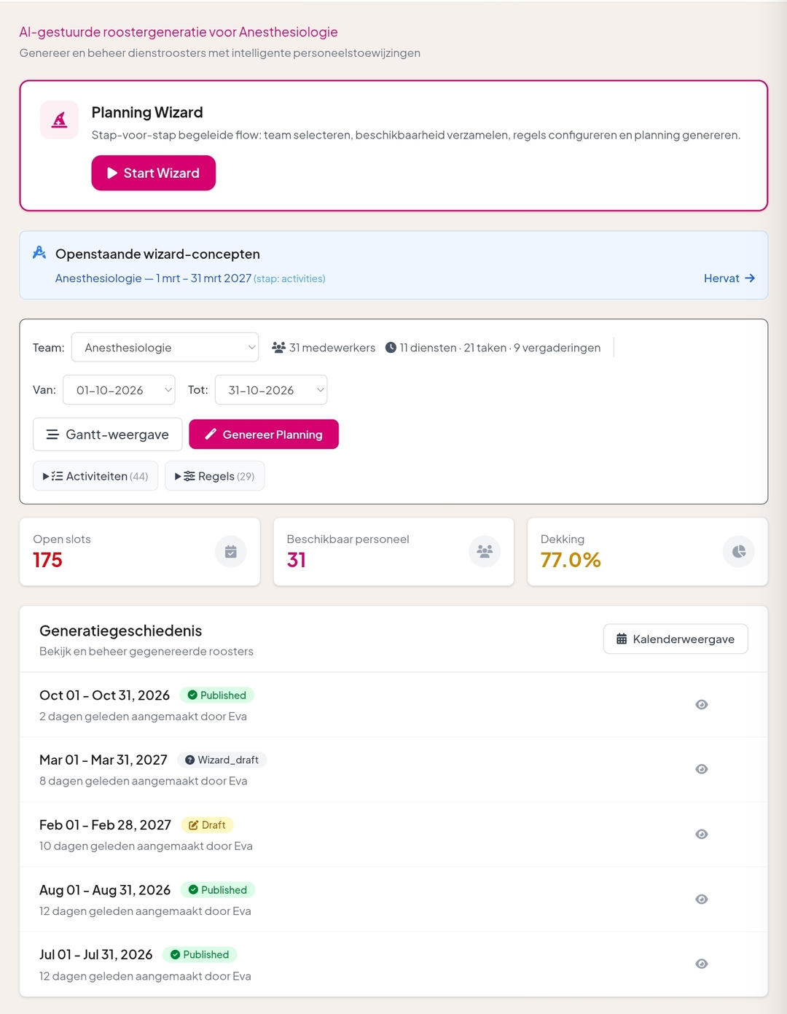
Task: View the Oct 01 - Oct 31, 2026 roster via eye icon
Action: [x=702, y=704]
